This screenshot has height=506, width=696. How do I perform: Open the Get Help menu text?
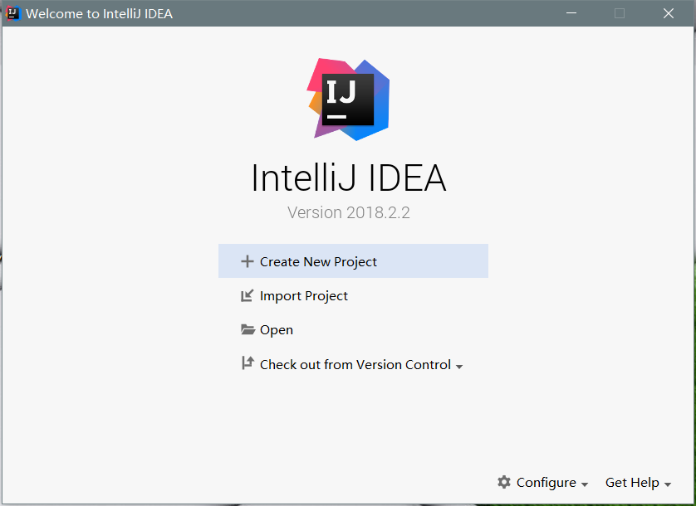pos(632,483)
